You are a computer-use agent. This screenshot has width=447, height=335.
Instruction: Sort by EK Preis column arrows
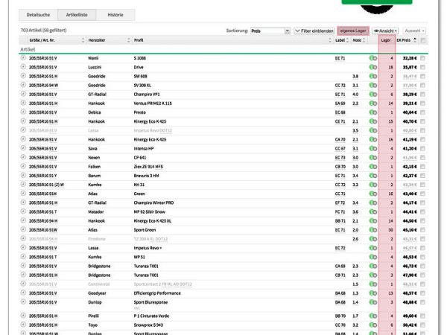pos(415,40)
